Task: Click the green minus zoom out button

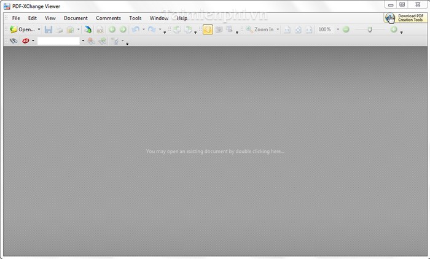Action: coord(346,29)
